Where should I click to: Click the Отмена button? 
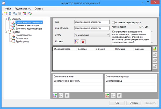tap(133, 103)
